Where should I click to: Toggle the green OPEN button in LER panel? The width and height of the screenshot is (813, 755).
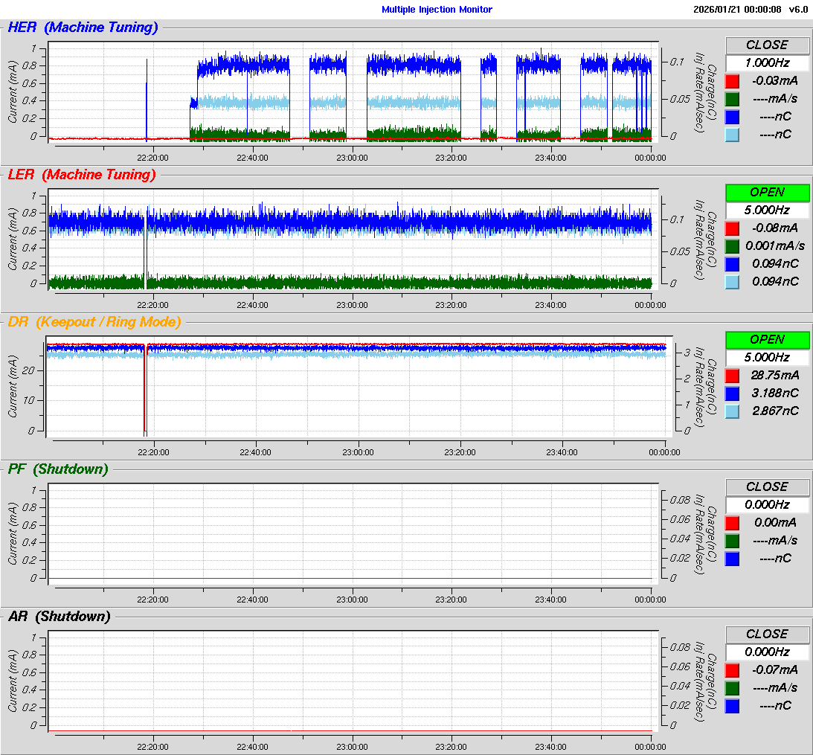pos(767,193)
